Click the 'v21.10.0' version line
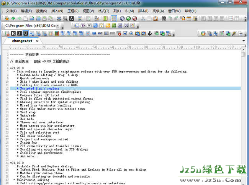The height and width of the screenshot is (185, 249). point(17,163)
